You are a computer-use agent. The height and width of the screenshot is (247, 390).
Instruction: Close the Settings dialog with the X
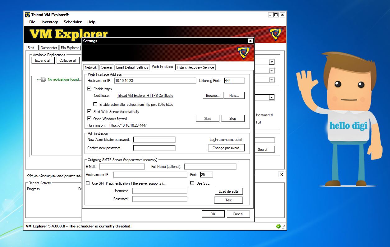tap(250, 41)
